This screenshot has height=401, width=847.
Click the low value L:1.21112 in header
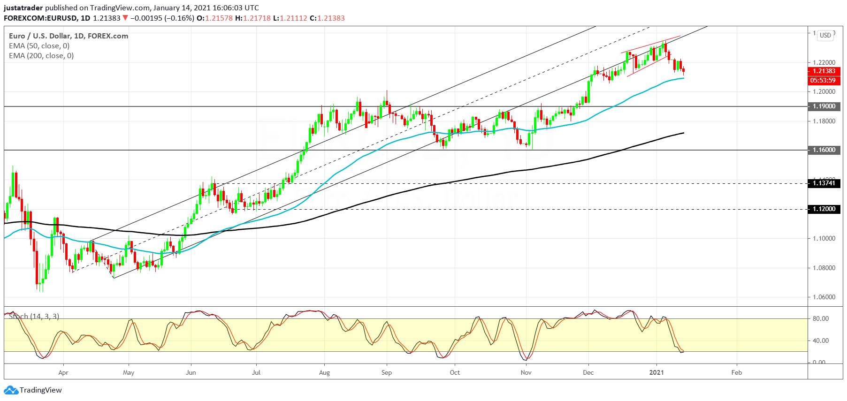290,18
